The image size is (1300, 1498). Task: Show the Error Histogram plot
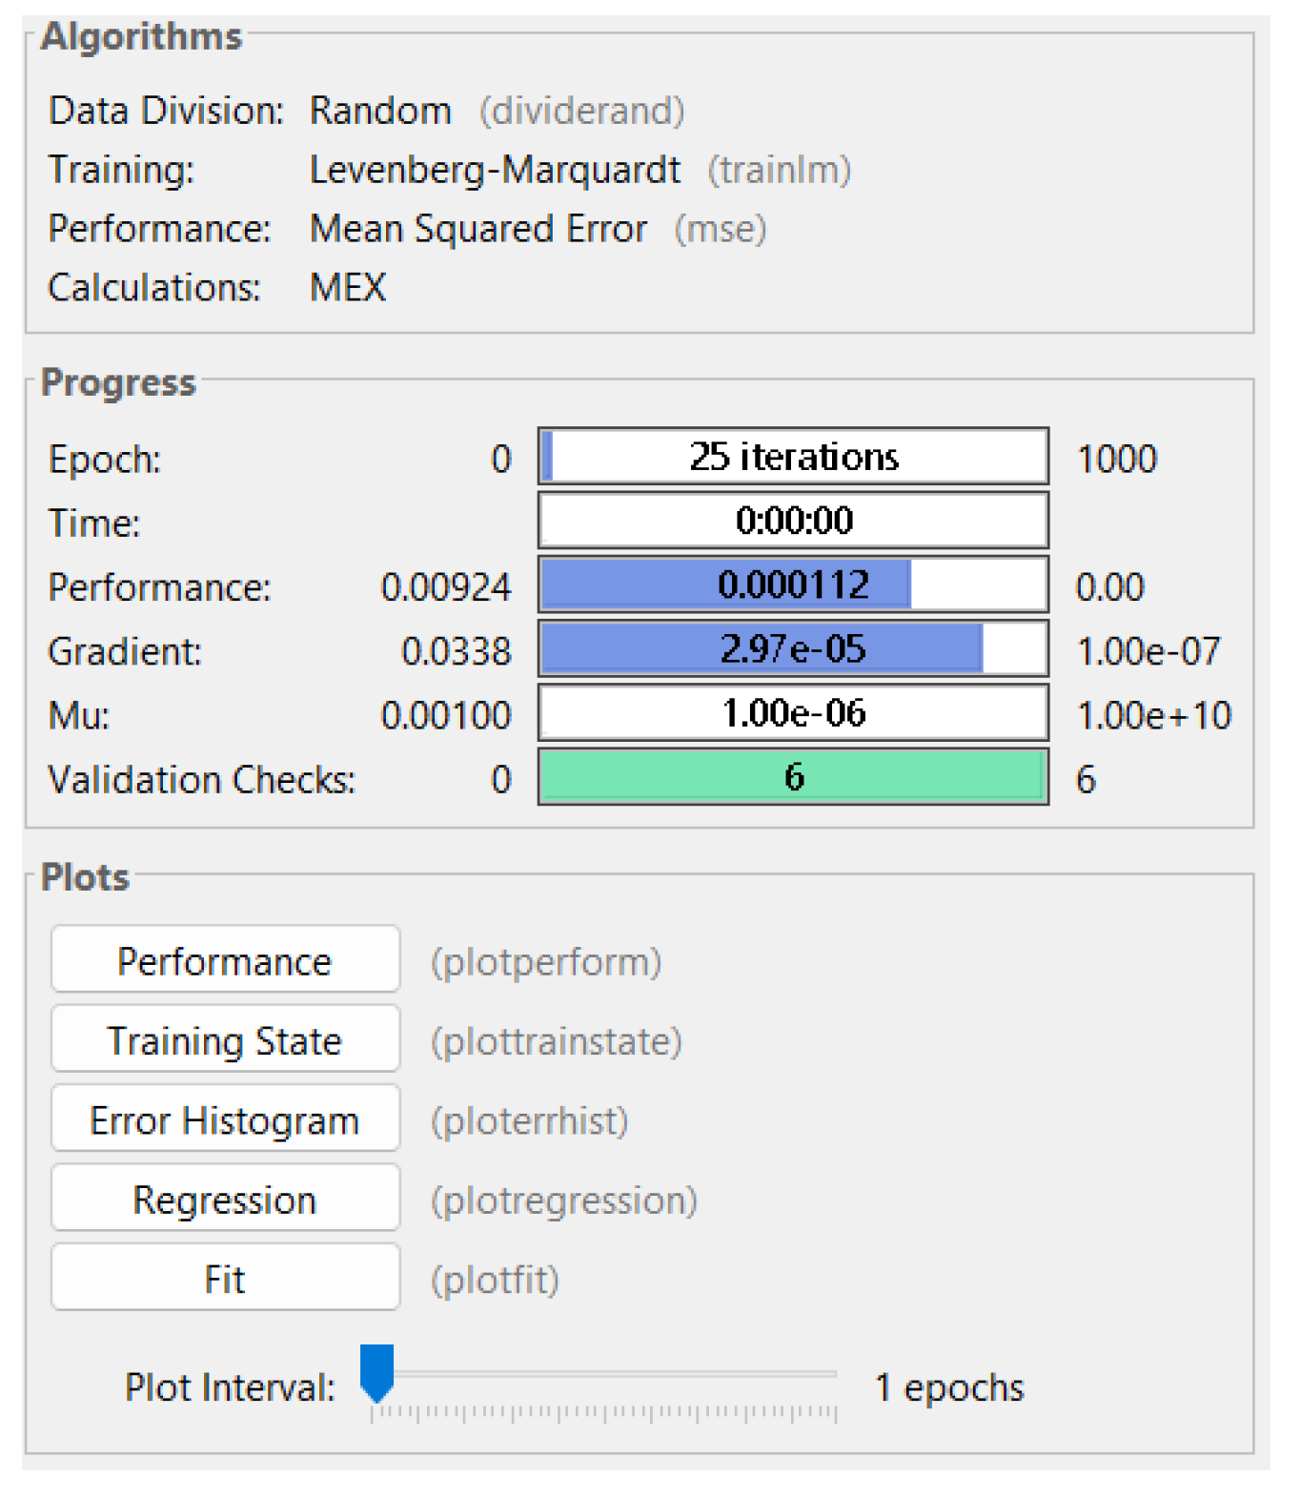tap(225, 1118)
